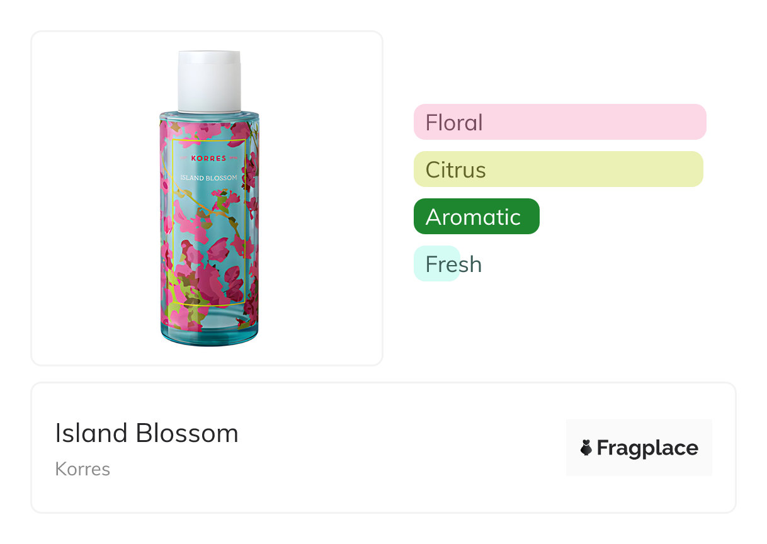767x544 pixels.
Task: Click the Fragplace perfume bottle icon
Action: pos(586,448)
